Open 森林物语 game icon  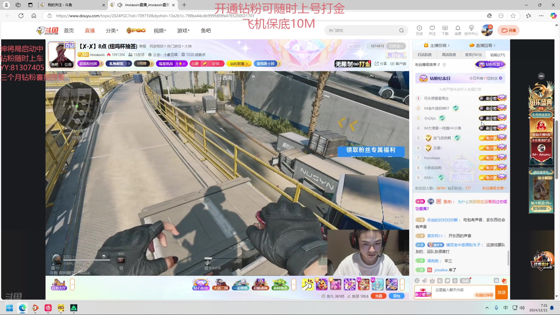[280, 285]
